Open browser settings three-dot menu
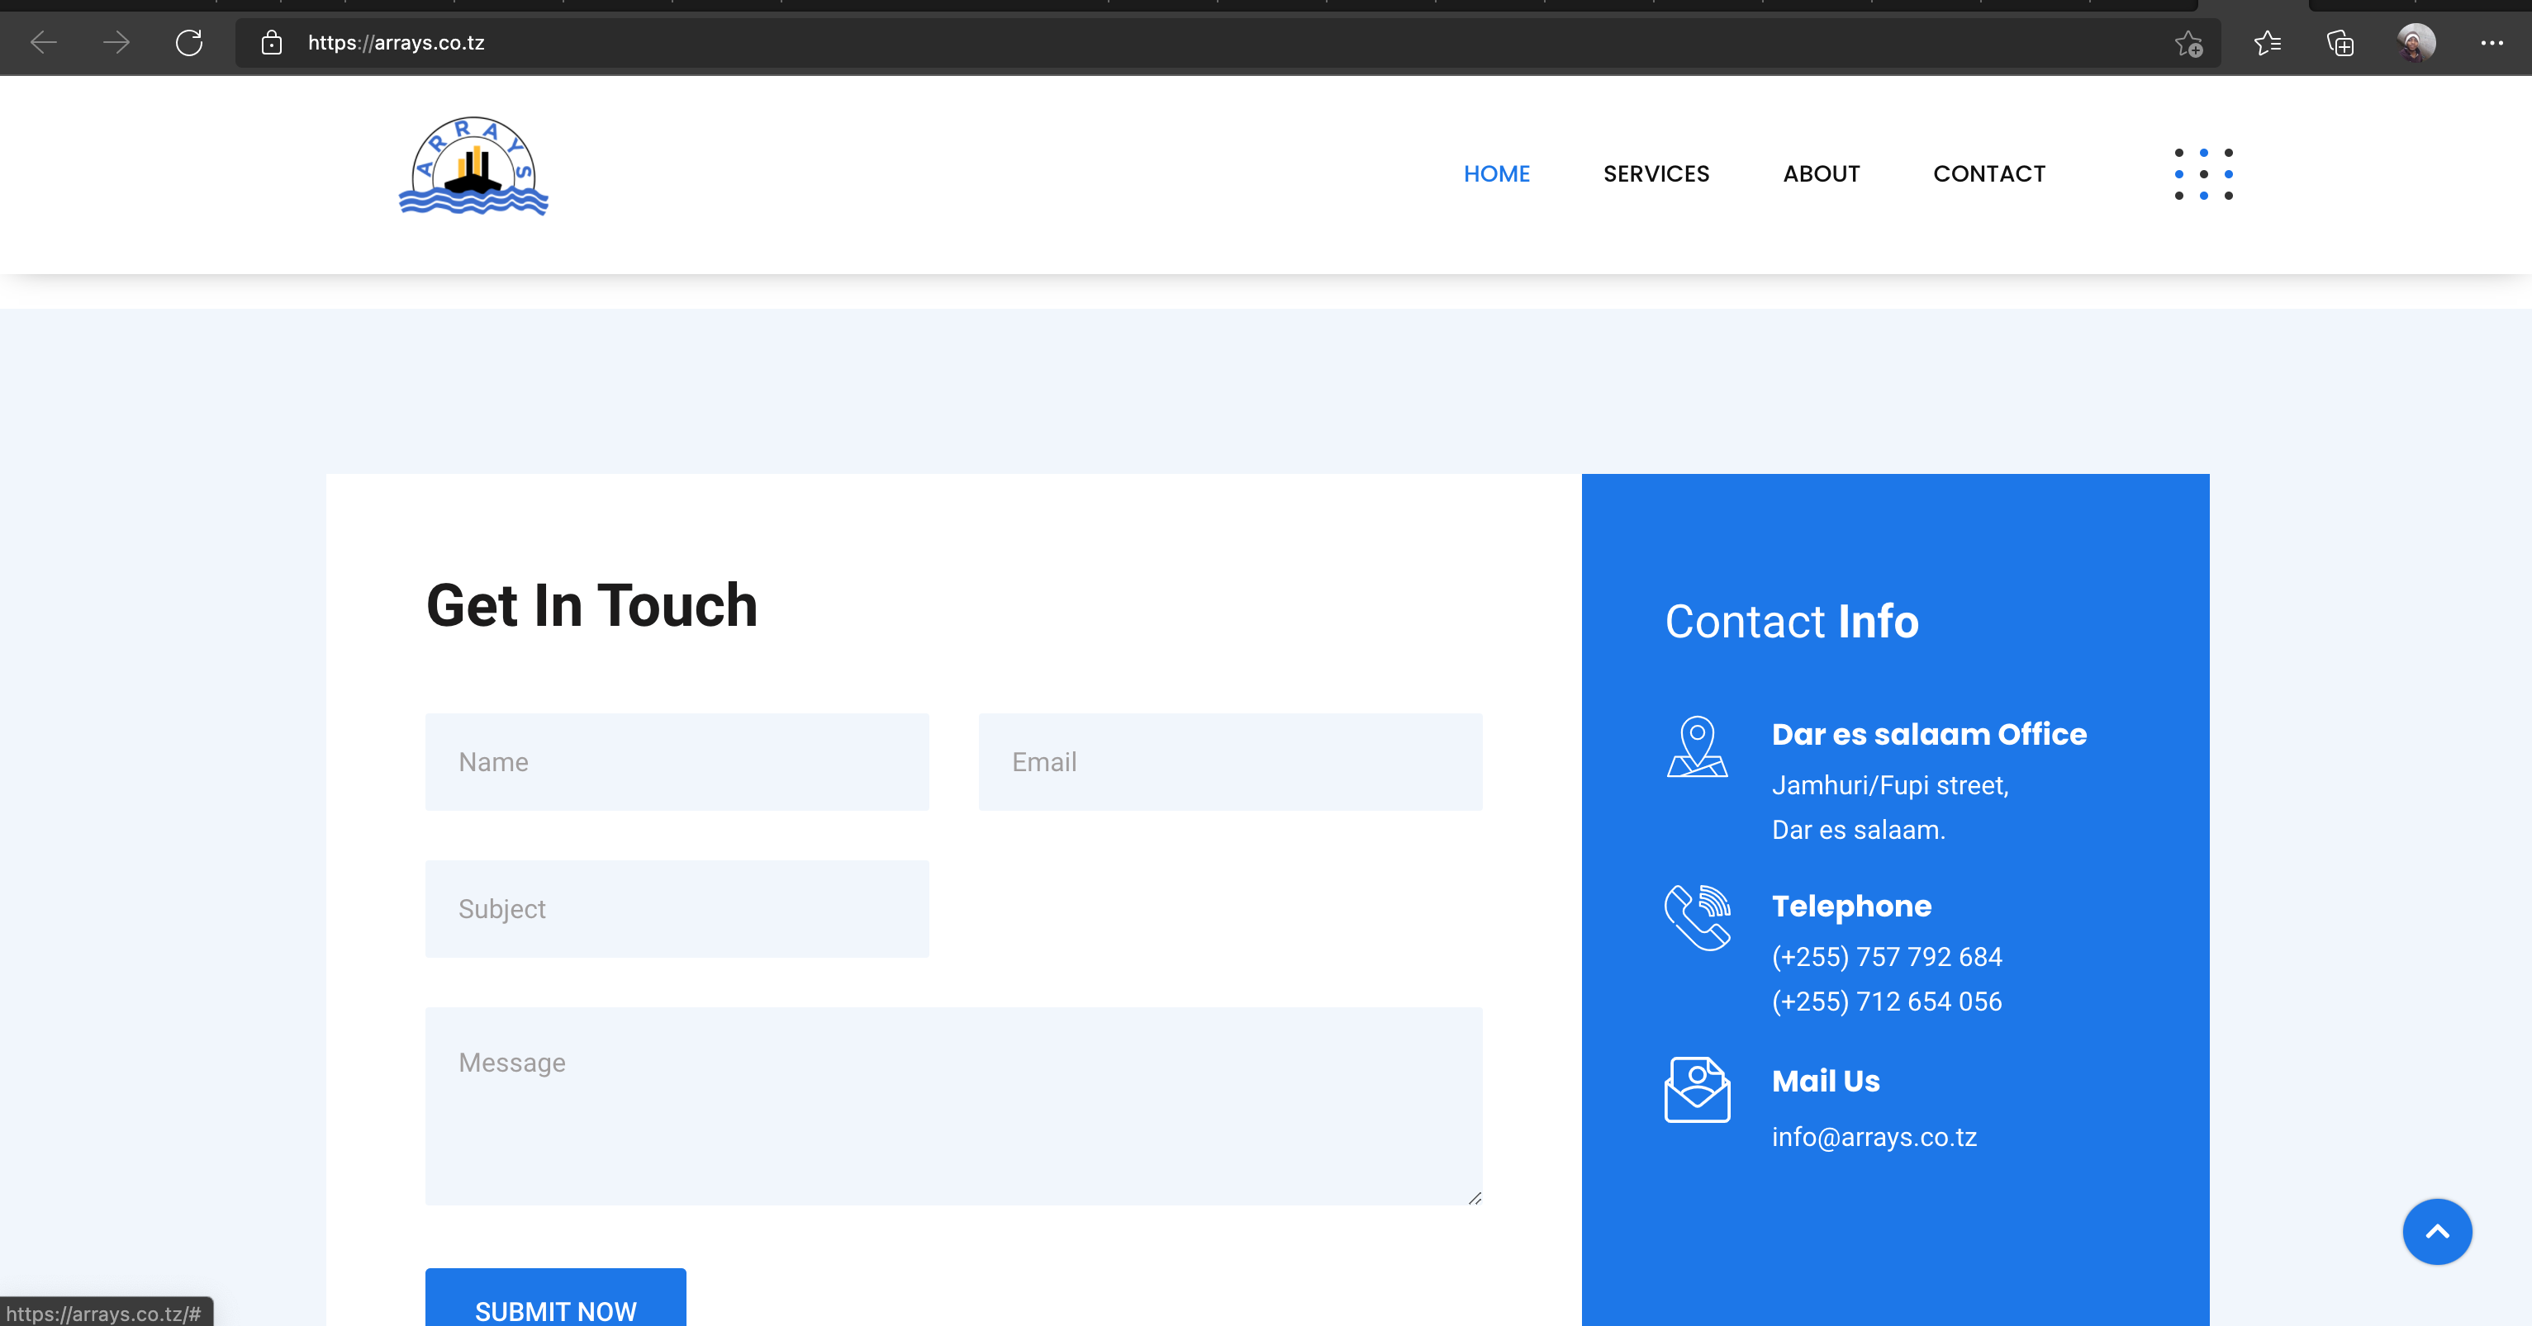The image size is (2532, 1326). [2491, 42]
